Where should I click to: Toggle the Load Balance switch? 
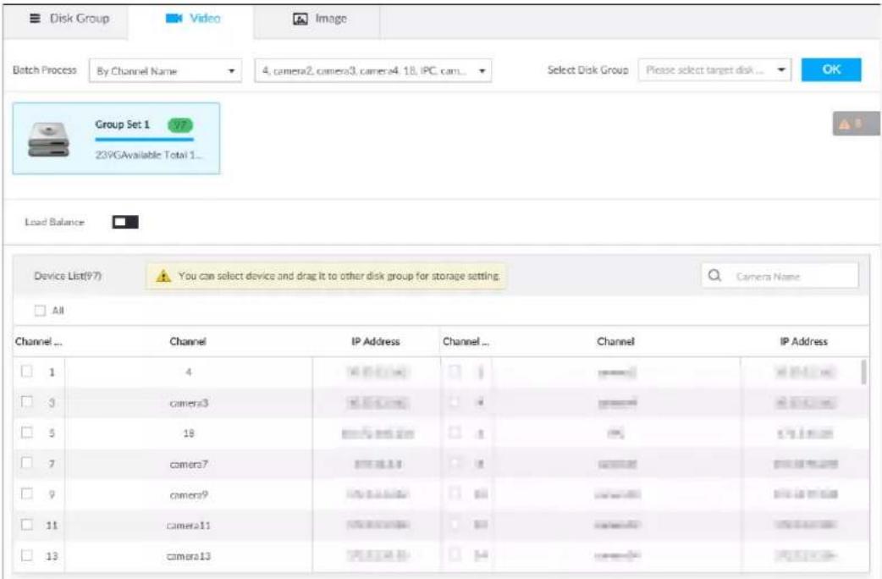point(125,223)
